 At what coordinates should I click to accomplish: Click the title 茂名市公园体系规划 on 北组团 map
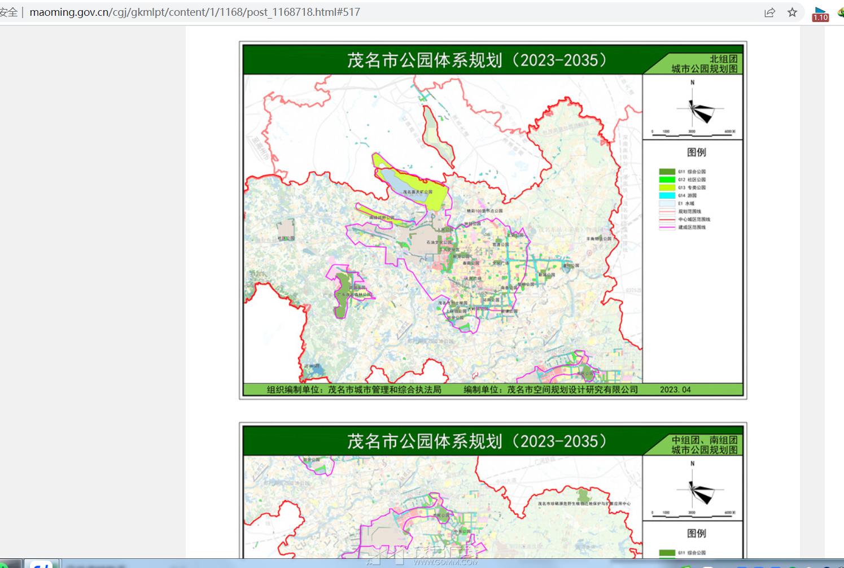tap(476, 60)
